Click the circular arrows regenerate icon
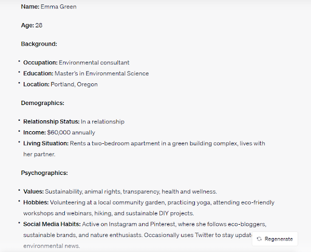This screenshot has height=252, width=311. tap(259, 239)
